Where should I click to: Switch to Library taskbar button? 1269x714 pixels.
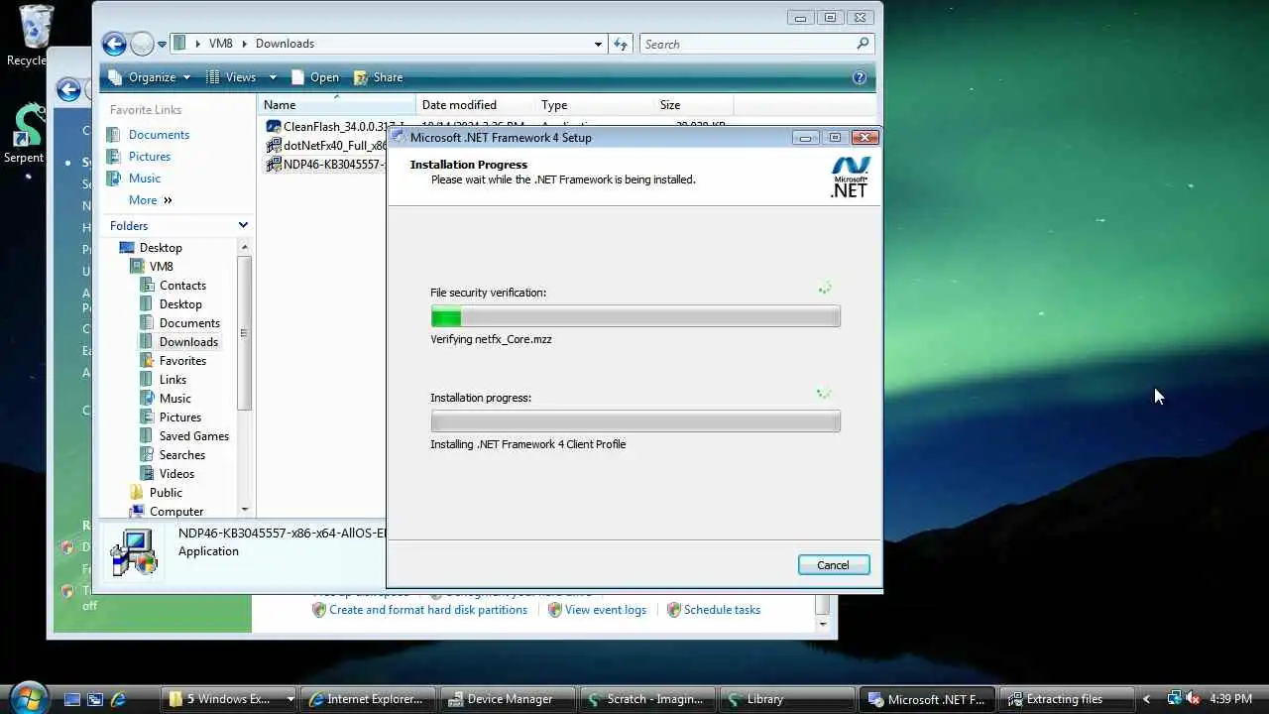click(x=787, y=699)
